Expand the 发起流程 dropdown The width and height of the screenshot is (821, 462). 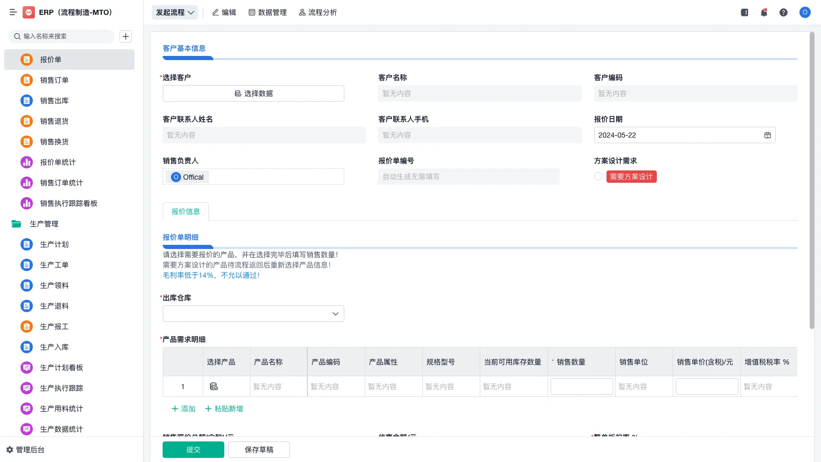pos(174,12)
